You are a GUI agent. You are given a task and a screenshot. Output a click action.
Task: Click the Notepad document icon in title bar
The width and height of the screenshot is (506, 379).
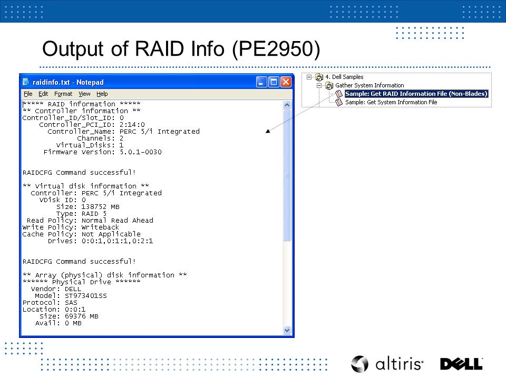coord(26,82)
